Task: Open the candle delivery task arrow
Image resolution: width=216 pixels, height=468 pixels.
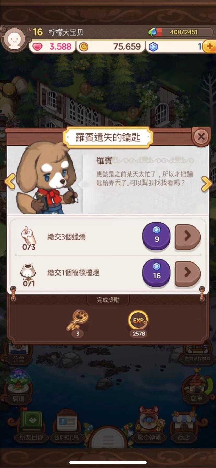Action: (188, 237)
